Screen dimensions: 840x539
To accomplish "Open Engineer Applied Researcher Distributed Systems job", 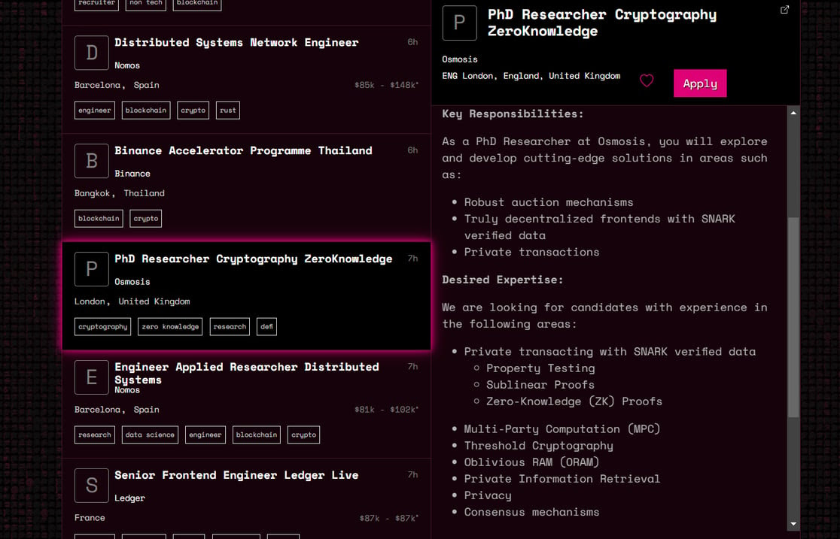I will [x=247, y=373].
